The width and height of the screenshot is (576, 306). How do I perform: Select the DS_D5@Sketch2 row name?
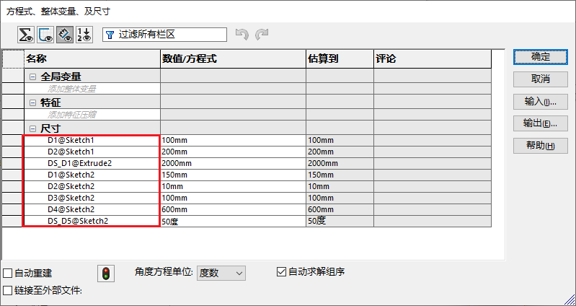pos(78,221)
